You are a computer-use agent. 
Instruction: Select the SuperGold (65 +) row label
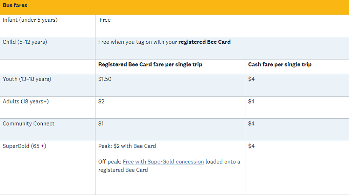pyautogui.click(x=24, y=146)
